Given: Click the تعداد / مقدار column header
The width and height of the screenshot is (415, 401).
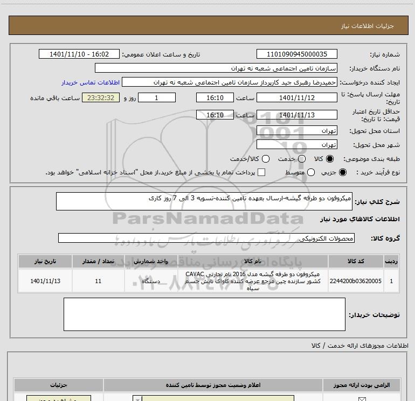Looking at the screenshot, I should (98, 261).
